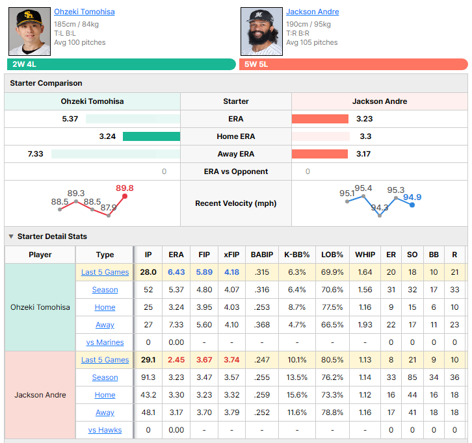Open Jackson Andre's Last 5 Games link
Image resolution: width=472 pixels, height=443 pixels.
105,360
